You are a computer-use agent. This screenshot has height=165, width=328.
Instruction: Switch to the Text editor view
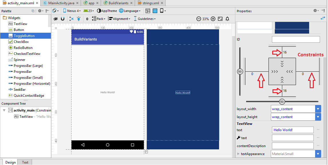pyautogui.click(x=25, y=162)
